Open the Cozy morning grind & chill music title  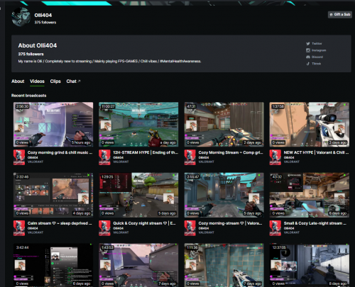(x=60, y=152)
